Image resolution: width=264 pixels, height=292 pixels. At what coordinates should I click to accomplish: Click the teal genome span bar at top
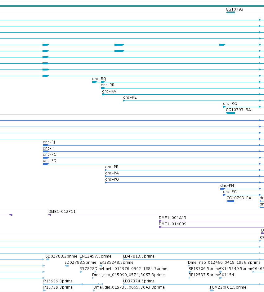[x=132, y=6]
